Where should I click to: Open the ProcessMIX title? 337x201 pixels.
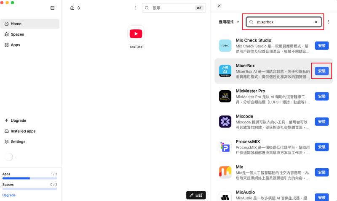point(248,141)
